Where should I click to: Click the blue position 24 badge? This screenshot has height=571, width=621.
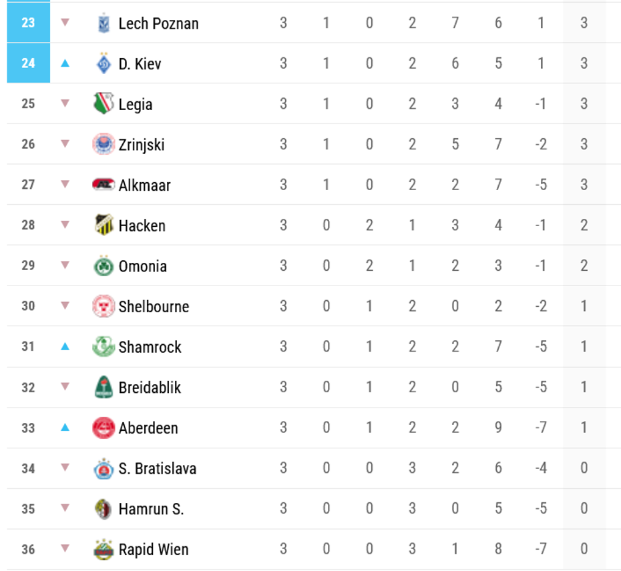28,63
